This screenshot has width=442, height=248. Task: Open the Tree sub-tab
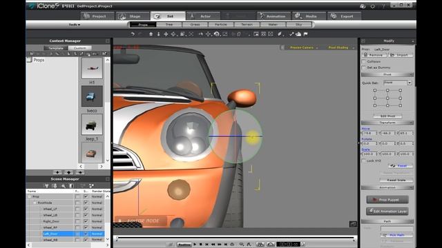click(x=169, y=25)
